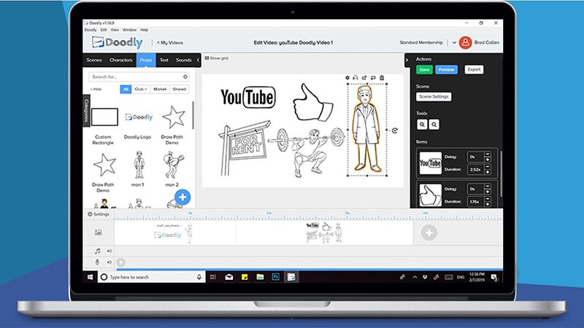The image size is (584, 328).
Task: Open the account dropdown arrow near Standard Membership
Action: tap(454, 43)
